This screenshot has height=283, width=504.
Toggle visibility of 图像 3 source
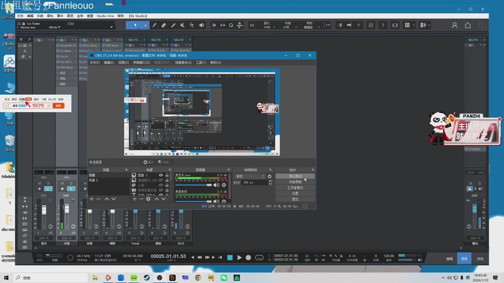point(161,176)
